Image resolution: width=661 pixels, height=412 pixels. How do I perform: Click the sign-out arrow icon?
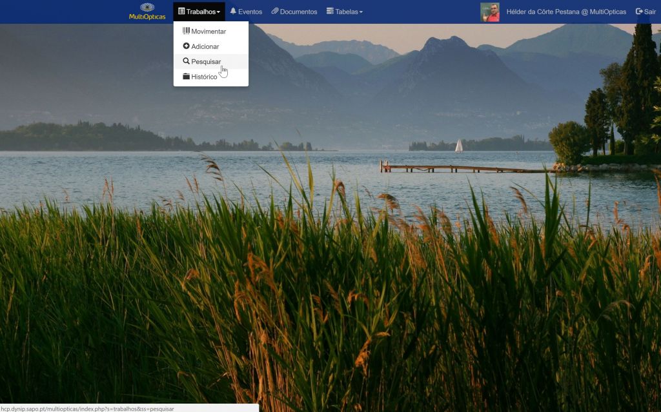pyautogui.click(x=639, y=12)
